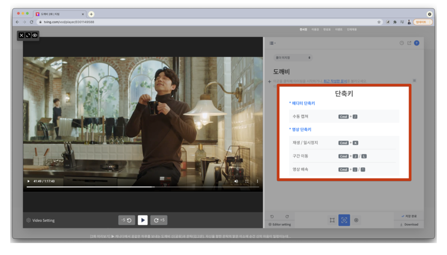Select the crop area capture tool
This screenshot has width=447, height=255.
click(332, 220)
